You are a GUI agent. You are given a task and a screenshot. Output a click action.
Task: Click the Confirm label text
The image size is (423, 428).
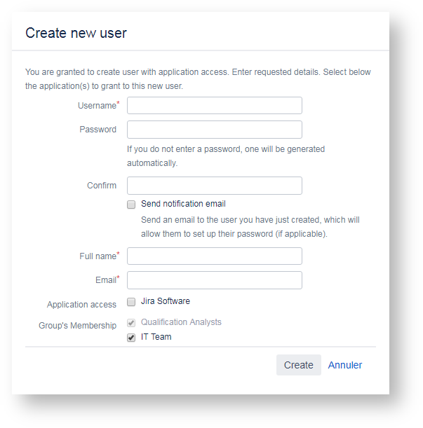click(102, 186)
